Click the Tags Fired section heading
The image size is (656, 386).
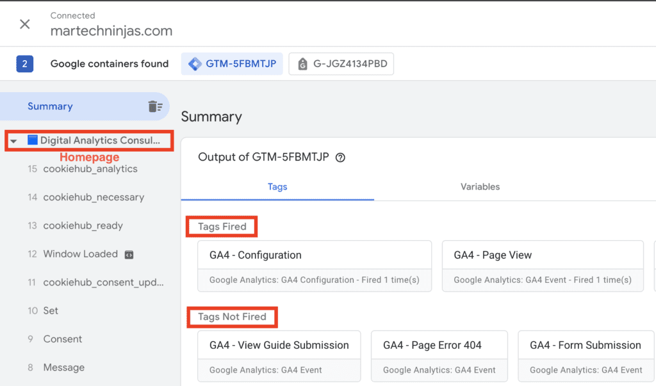222,227
